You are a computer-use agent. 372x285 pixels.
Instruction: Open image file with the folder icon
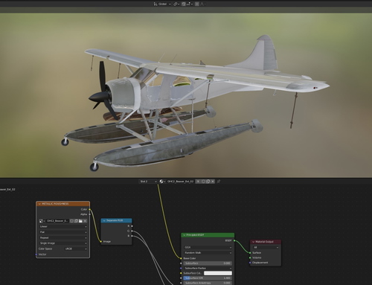tap(80, 221)
